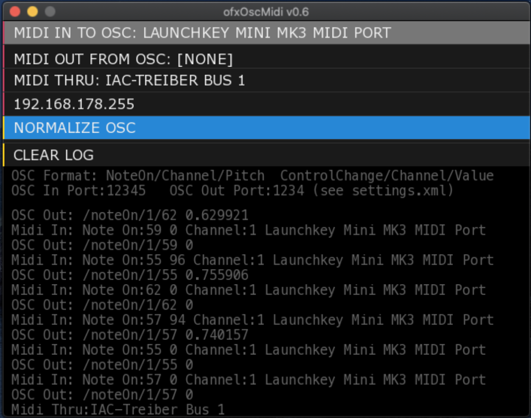The height and width of the screenshot is (418, 531).
Task: Click log line Midi In Note On:55 96
Action: tap(253, 260)
